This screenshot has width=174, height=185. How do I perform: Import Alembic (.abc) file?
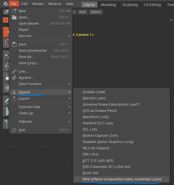click(x=121, y=98)
